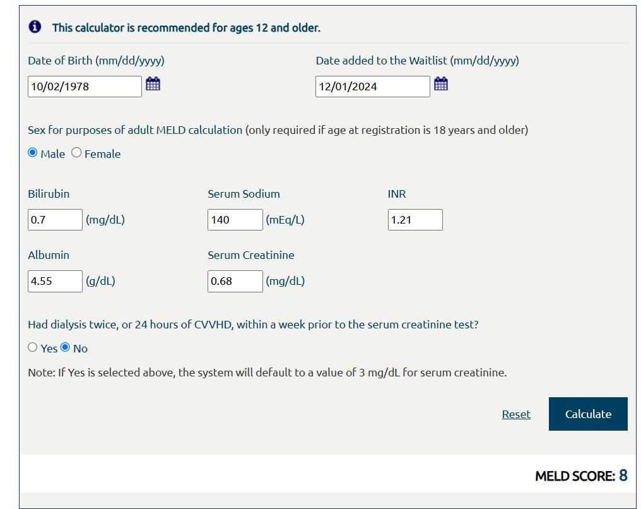This screenshot has height=509, width=641.
Task: Choose No for prior dialysis
Action: tap(65, 347)
